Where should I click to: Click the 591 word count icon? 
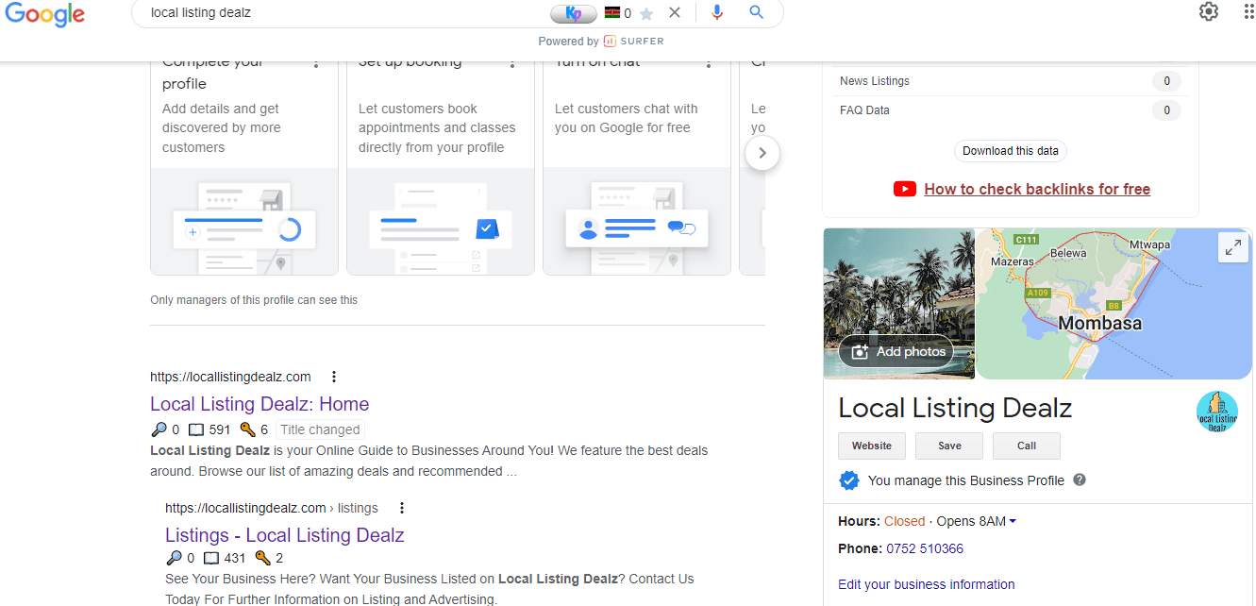pos(196,429)
